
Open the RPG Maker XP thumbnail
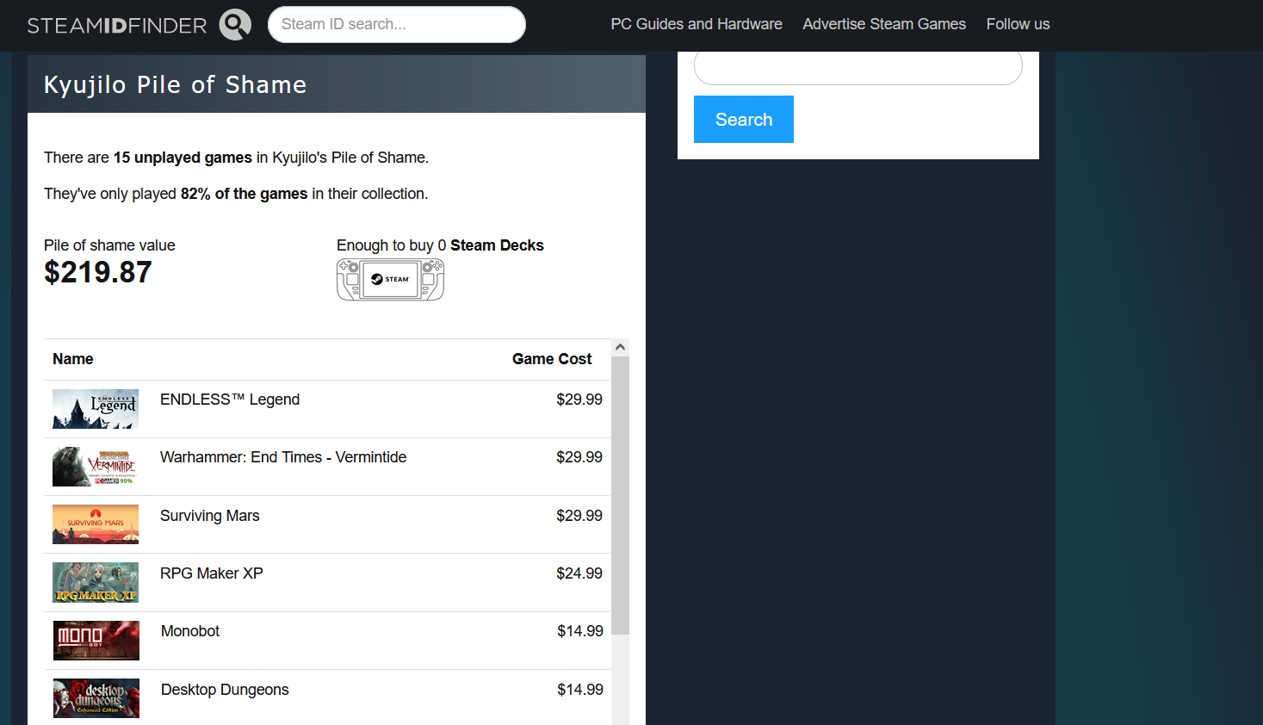click(96, 582)
